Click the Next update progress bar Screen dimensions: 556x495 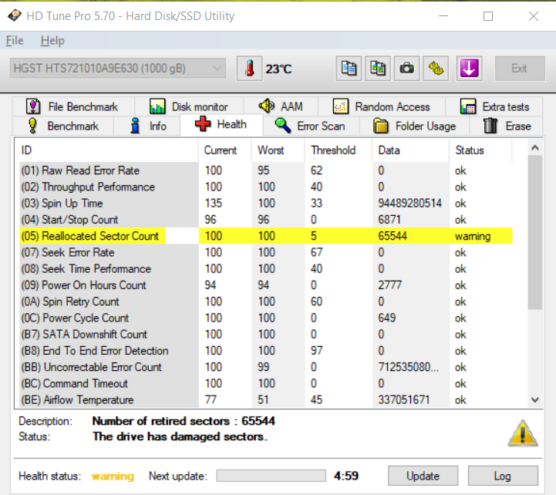click(271, 476)
